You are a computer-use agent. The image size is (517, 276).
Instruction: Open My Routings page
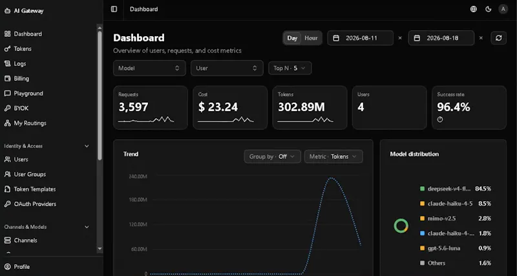pos(30,123)
